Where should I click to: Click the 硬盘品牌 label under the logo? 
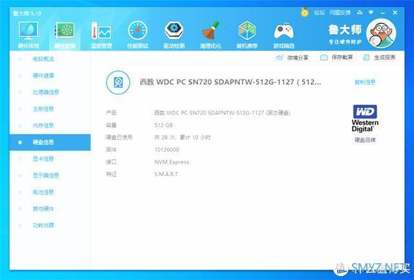pyautogui.click(x=365, y=140)
